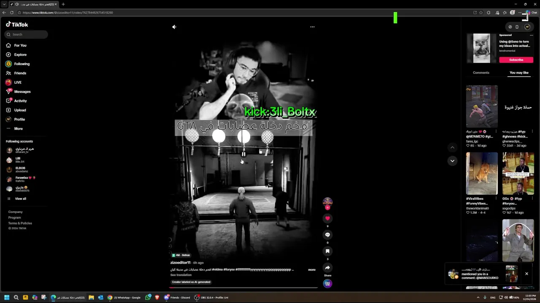Open the spinning music disc sound
540x303 pixels.
click(327, 284)
